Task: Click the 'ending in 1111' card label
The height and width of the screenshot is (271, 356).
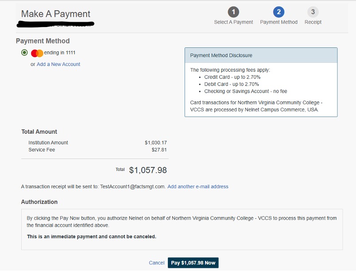Action: pyautogui.click(x=60, y=53)
